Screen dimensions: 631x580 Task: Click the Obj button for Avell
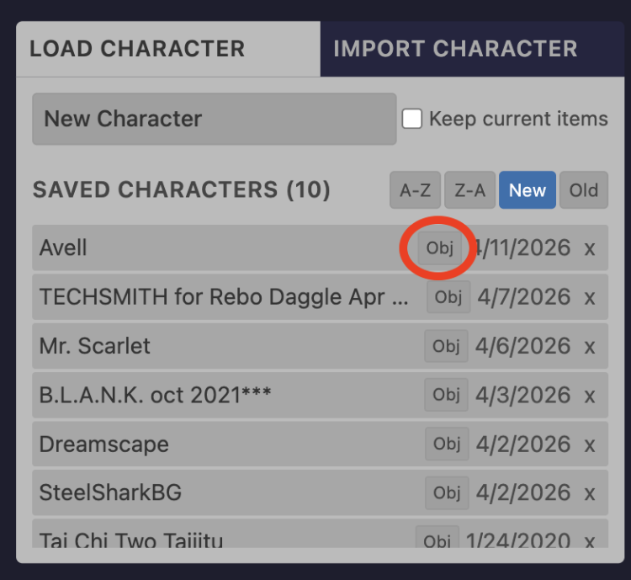click(439, 248)
